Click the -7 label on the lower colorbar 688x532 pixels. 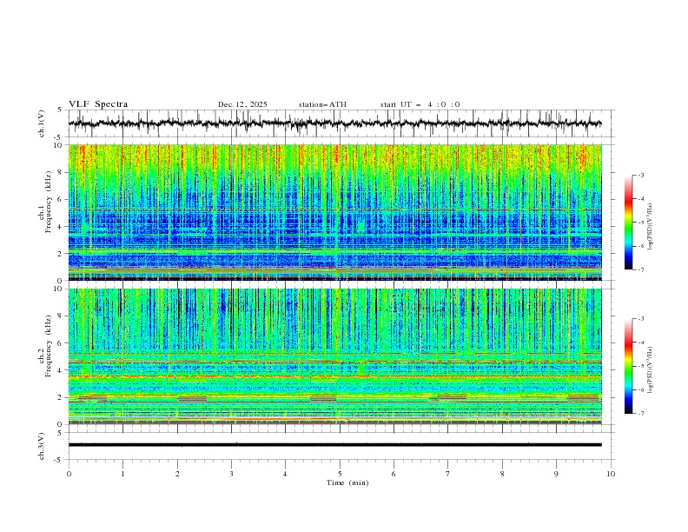tap(640, 413)
